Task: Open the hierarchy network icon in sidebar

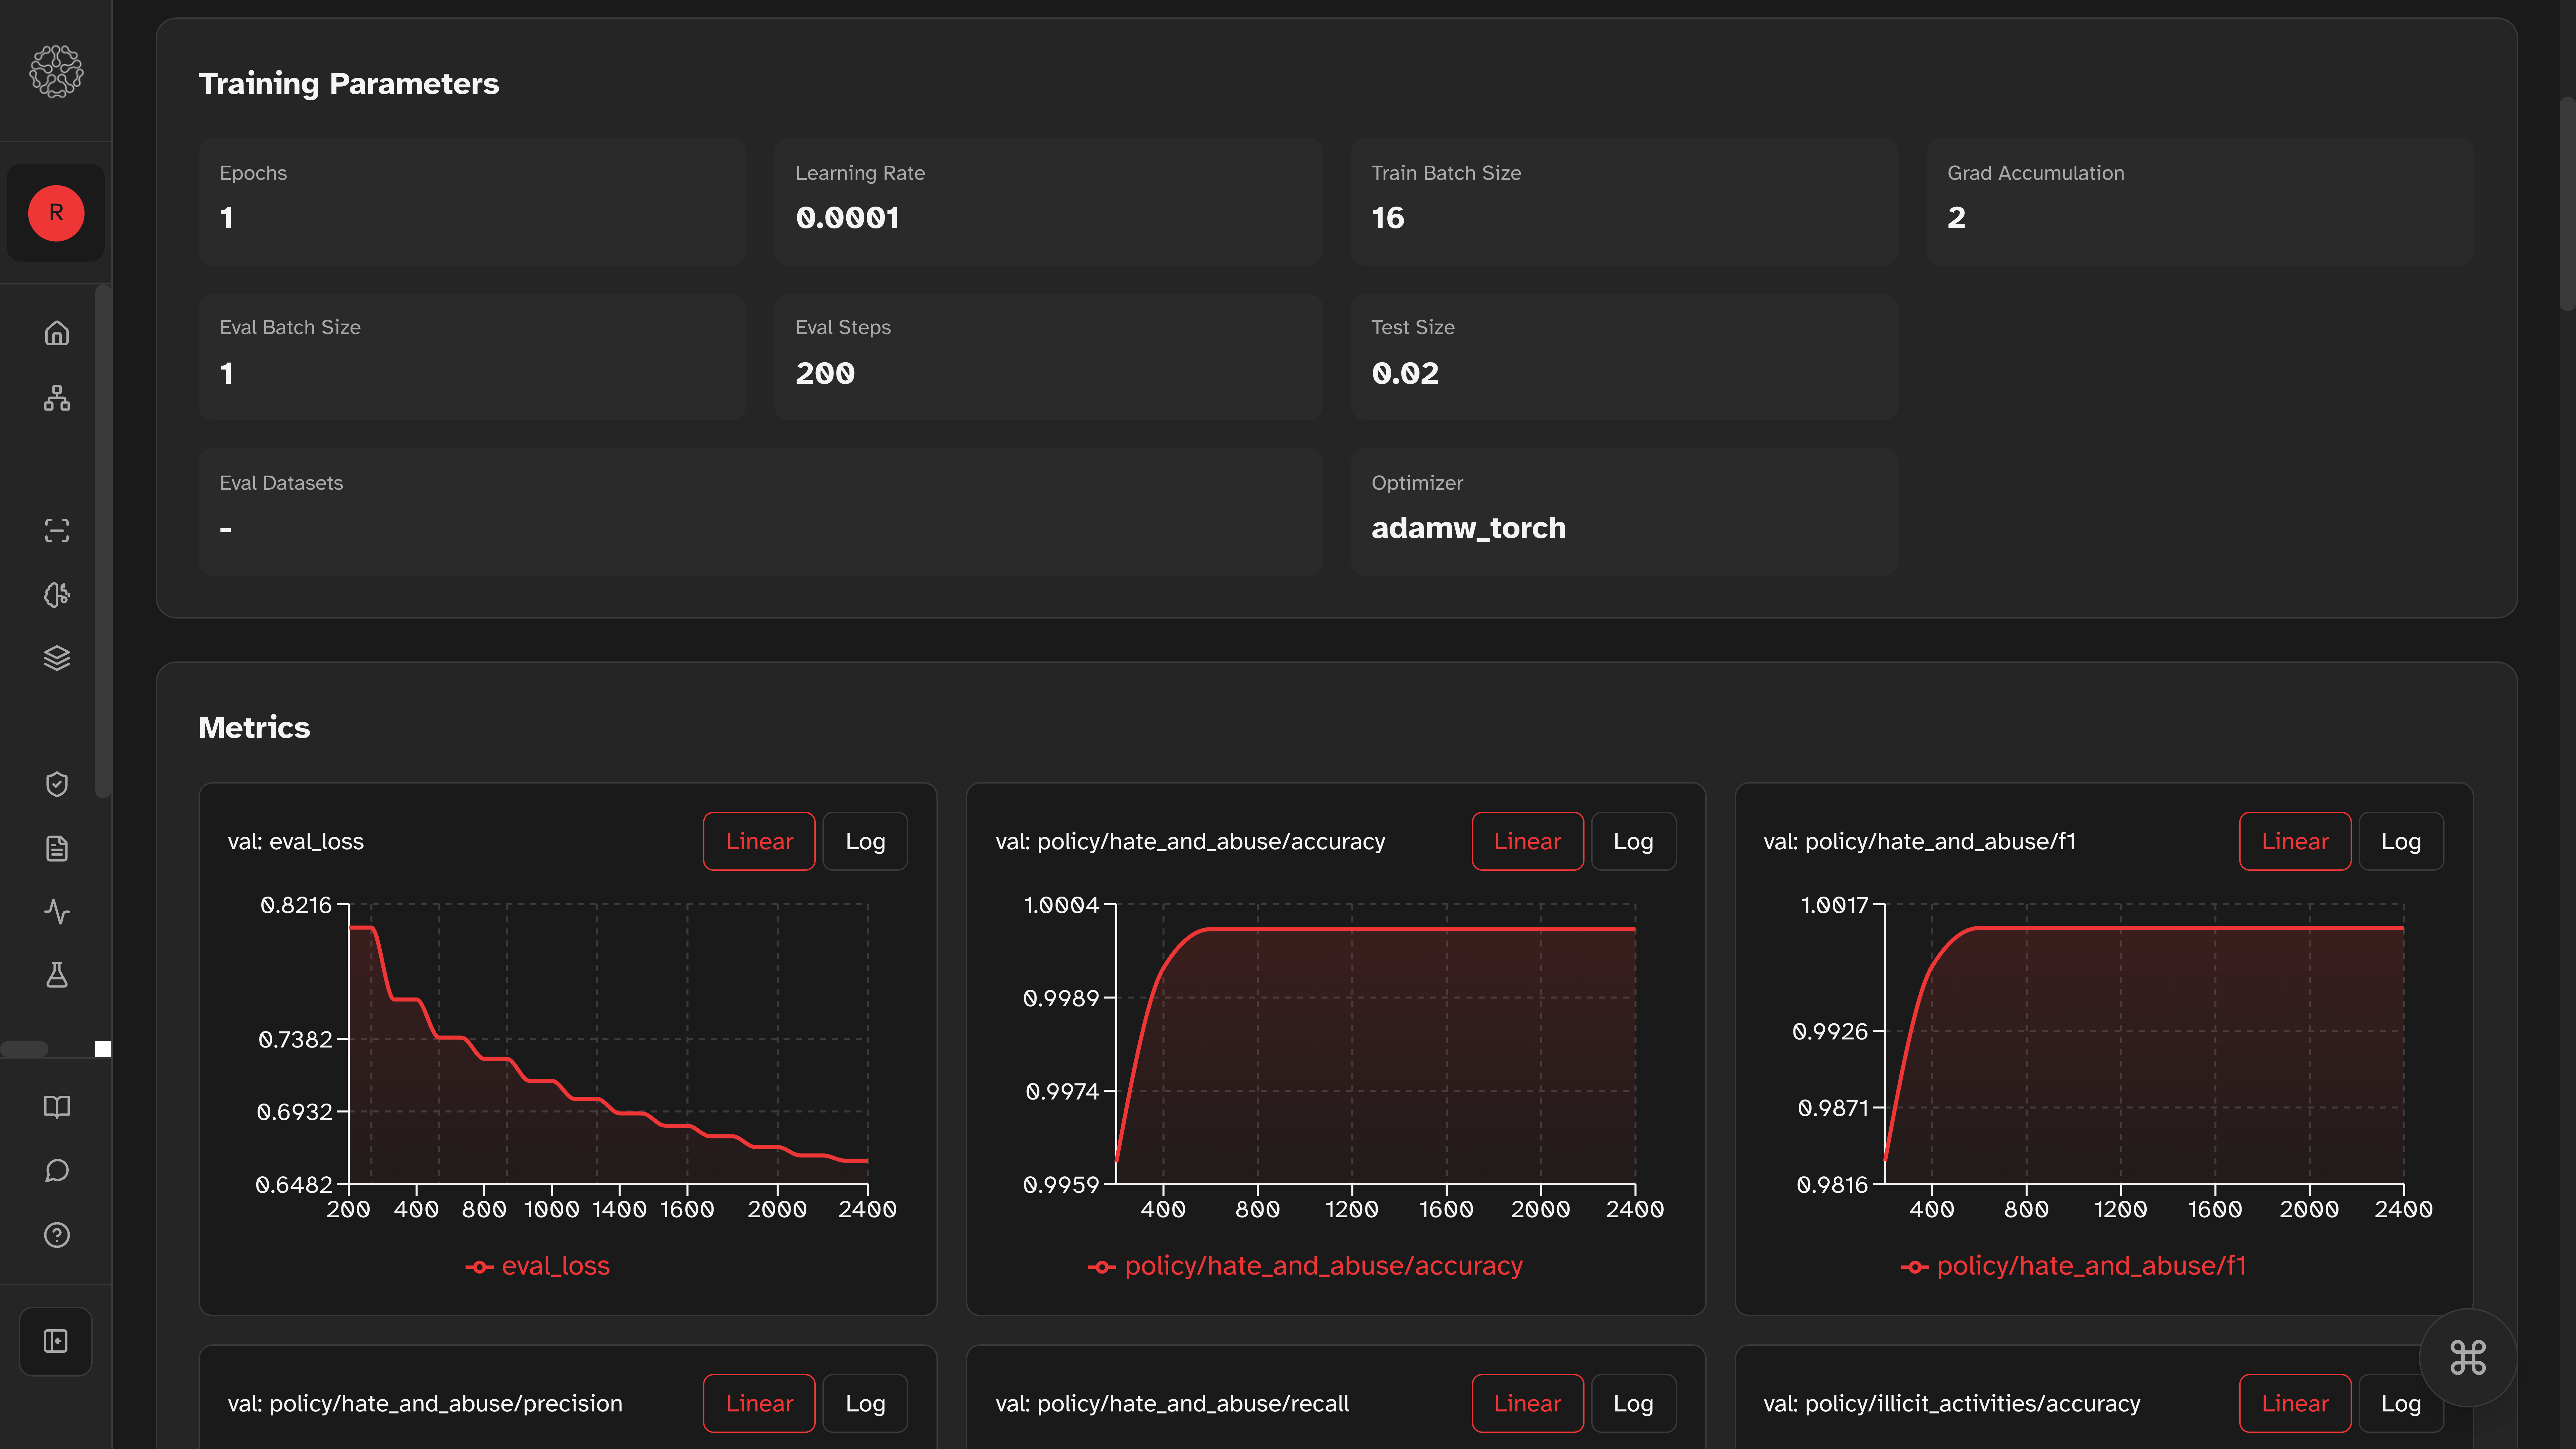Action: 57,398
